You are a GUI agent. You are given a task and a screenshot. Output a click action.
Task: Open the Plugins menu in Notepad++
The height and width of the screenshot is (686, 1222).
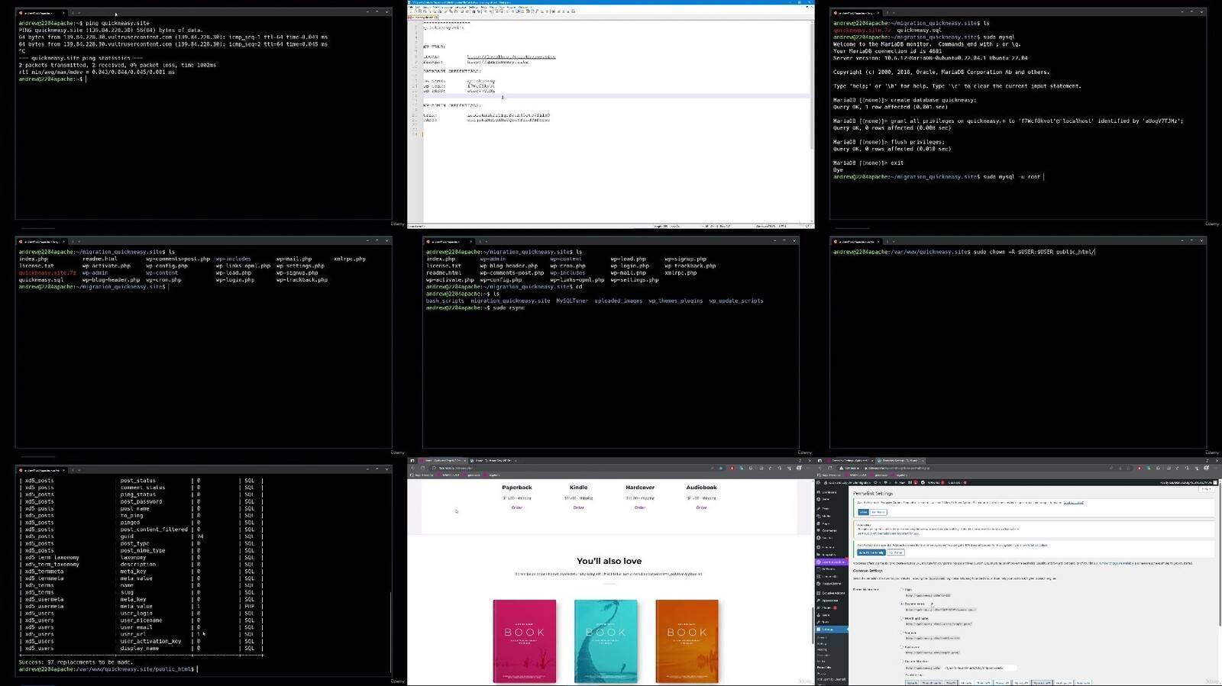click(509, 7)
